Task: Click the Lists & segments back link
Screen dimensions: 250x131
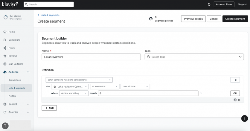Action: click(48, 15)
